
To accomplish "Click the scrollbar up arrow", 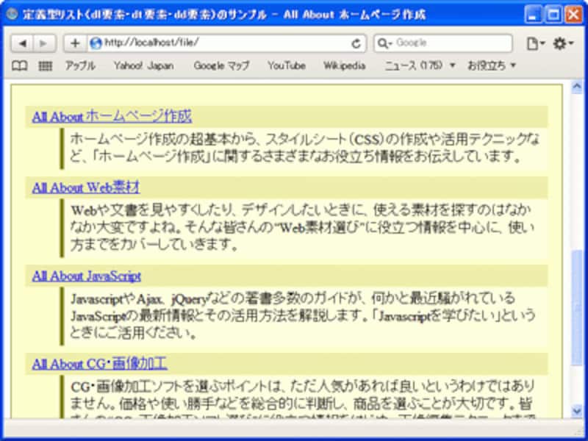I will coord(577,87).
